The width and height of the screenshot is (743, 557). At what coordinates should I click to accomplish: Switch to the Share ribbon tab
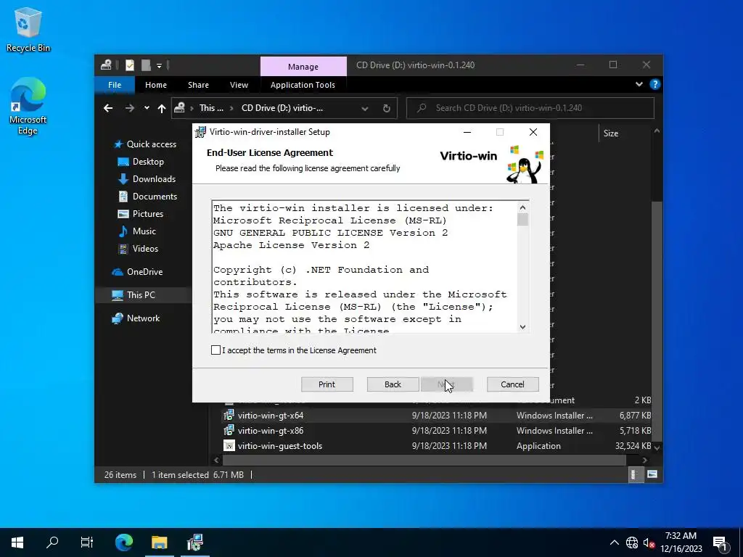coord(198,85)
